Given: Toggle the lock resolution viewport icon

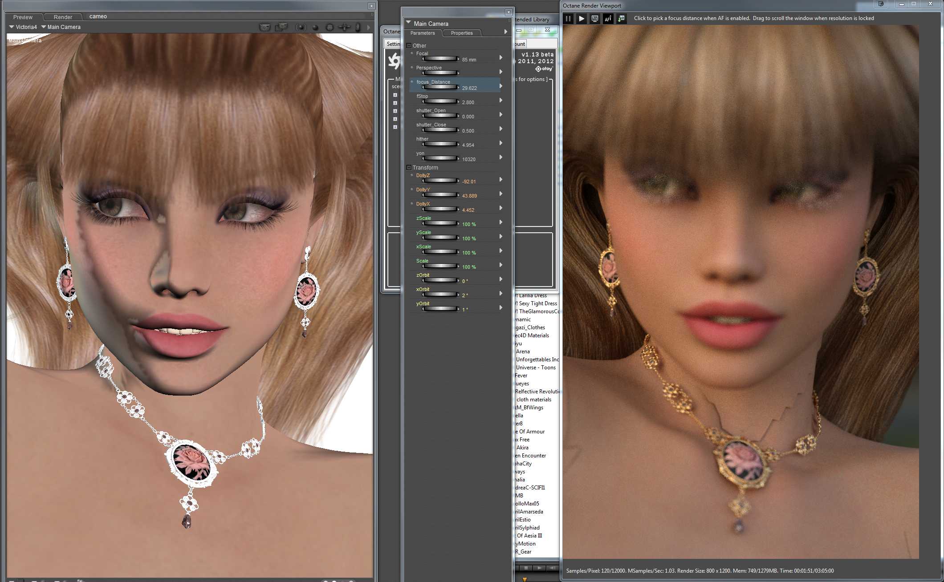Looking at the screenshot, I should click(x=594, y=19).
